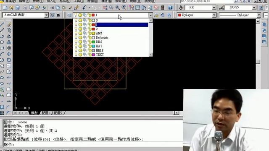
Task: Switch to the 配置2 layout tab
Action: [58, 113]
